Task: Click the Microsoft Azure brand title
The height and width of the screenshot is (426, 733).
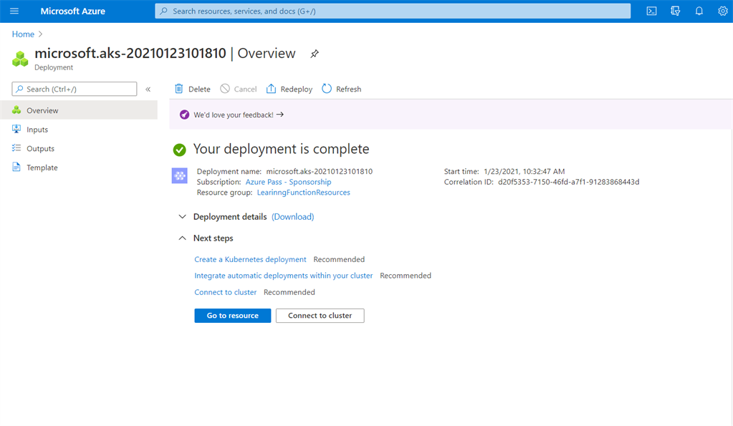Action: (72, 11)
